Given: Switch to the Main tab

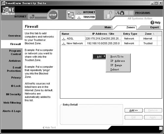Looking at the screenshot, I should pyautogui.click(x=108, y=27).
